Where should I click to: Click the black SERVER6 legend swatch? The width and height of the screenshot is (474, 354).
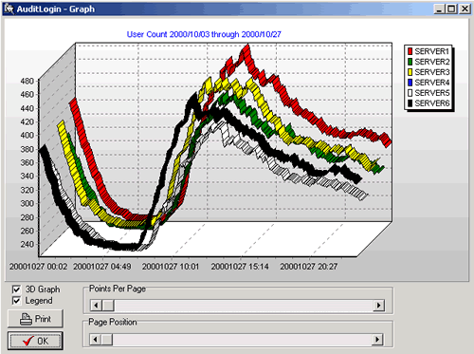pos(410,103)
